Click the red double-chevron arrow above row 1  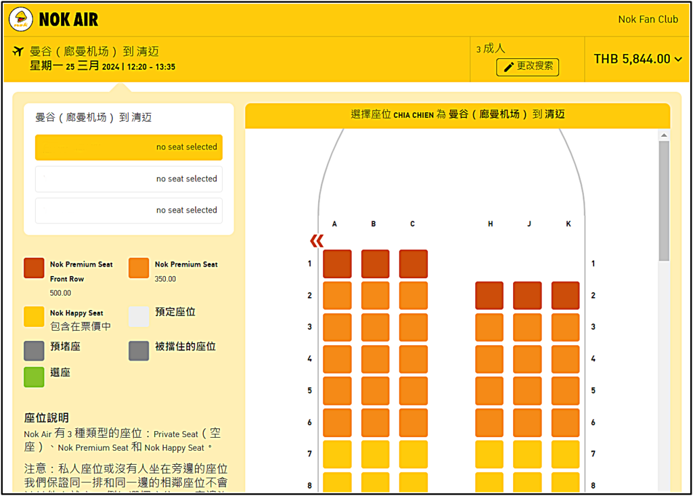[x=317, y=241]
